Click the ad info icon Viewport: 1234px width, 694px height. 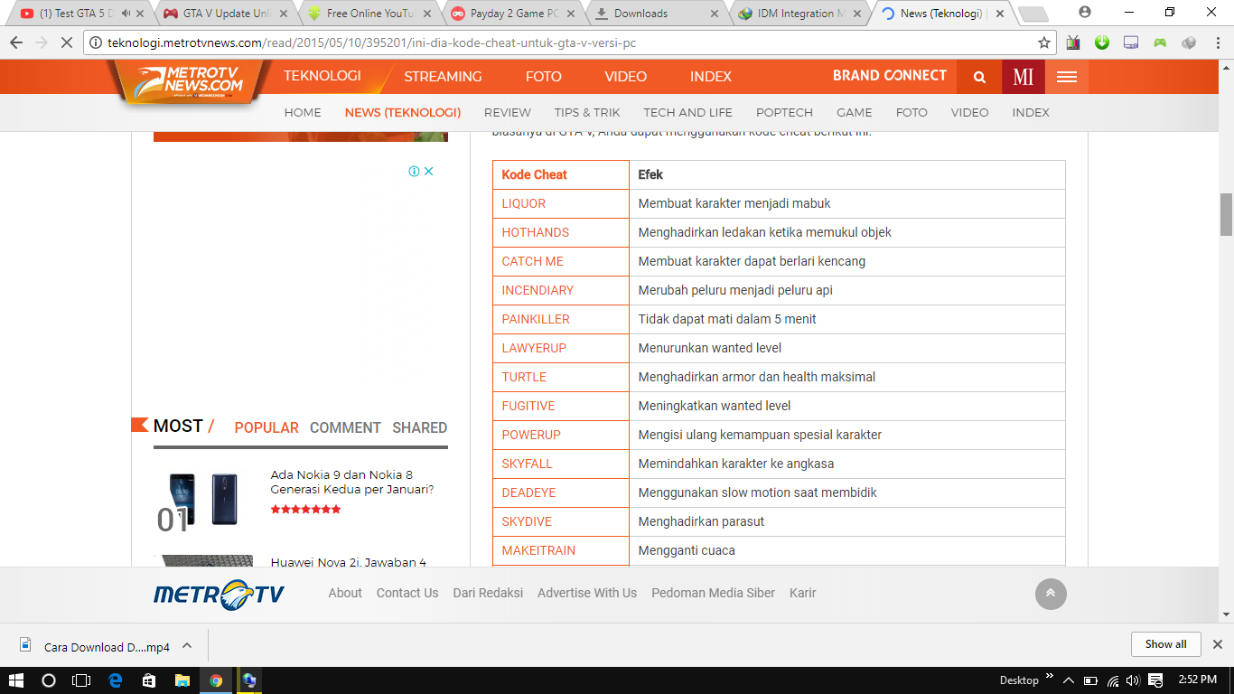[414, 171]
